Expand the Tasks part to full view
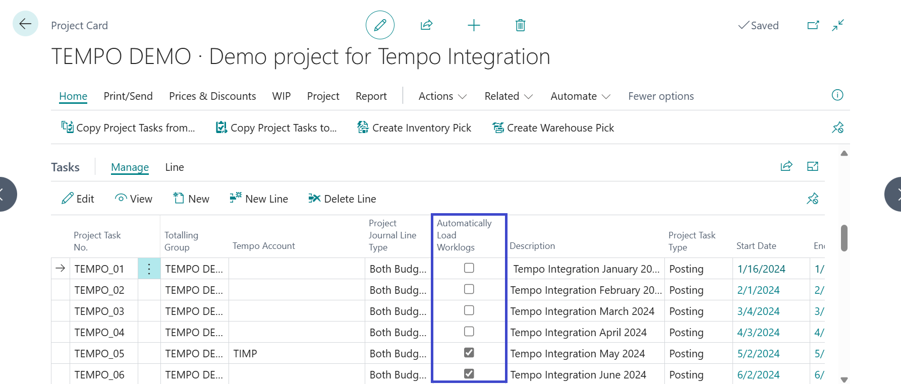The height and width of the screenshot is (384, 901). click(x=812, y=166)
